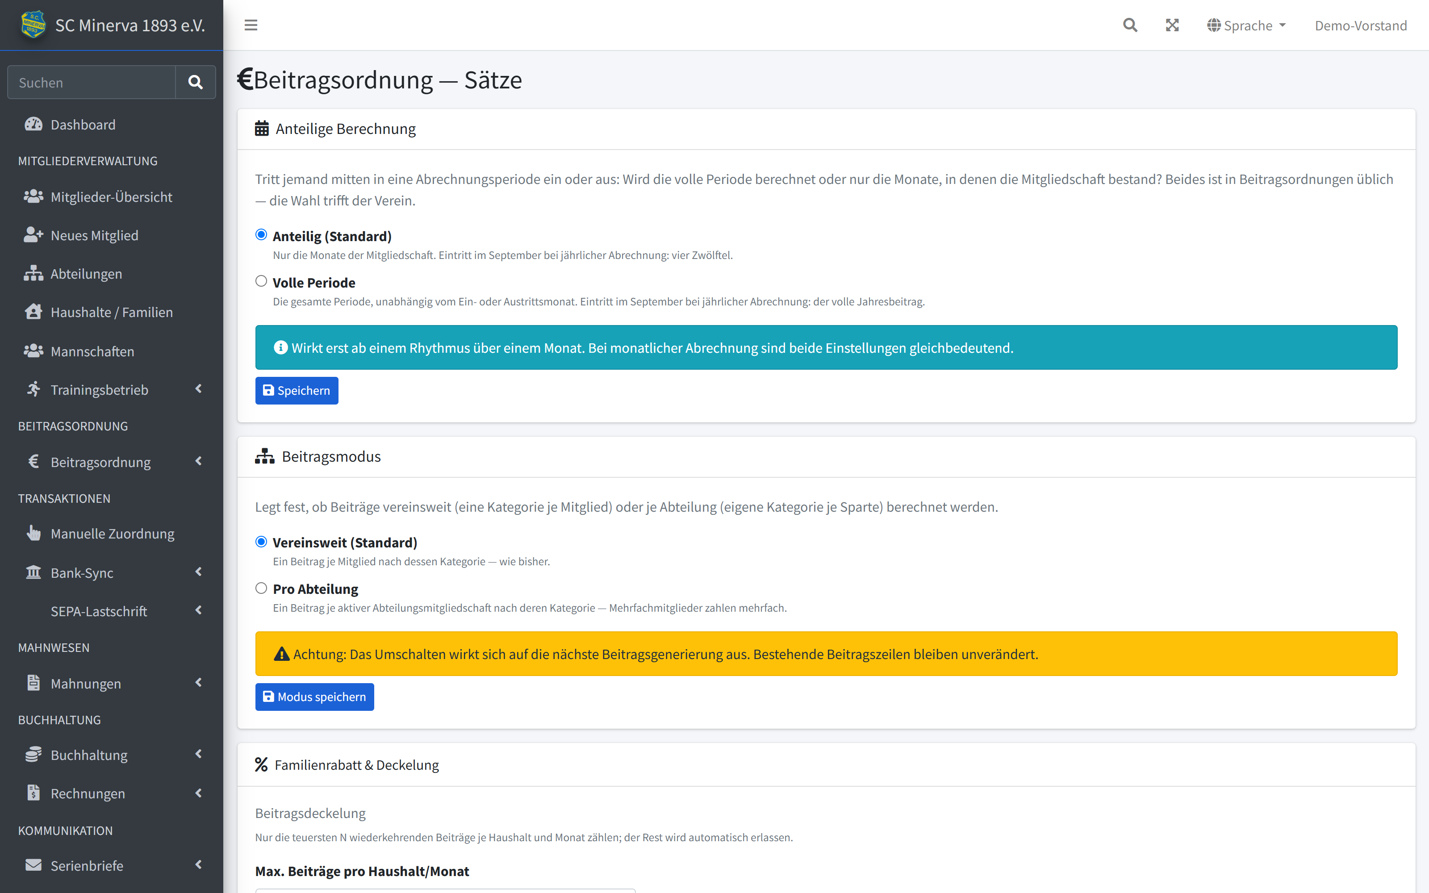Click the Modus speichern button
1429x893 pixels.
[314, 697]
